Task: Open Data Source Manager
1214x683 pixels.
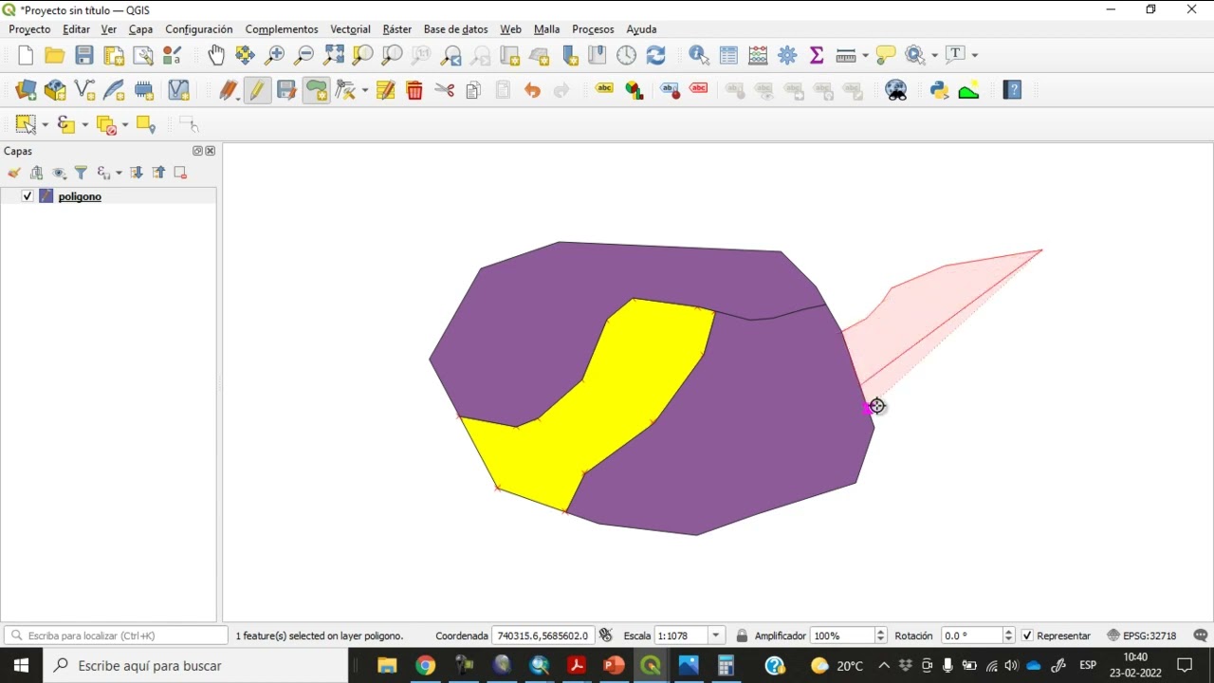Action: click(26, 90)
